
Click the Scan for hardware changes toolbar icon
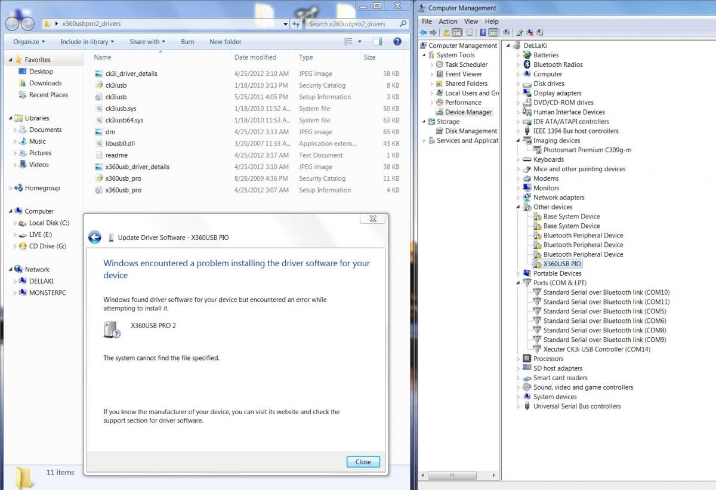[x=507, y=32]
